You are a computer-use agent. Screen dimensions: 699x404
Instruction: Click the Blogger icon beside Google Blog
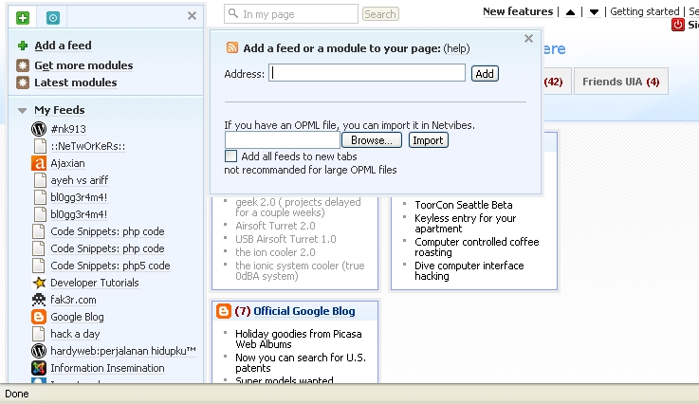point(39,317)
